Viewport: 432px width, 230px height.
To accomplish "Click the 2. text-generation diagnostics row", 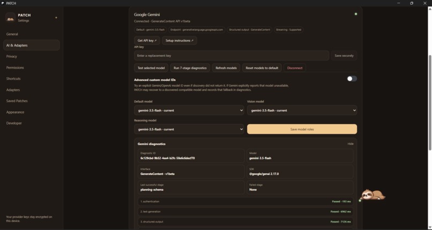I will [x=245, y=212].
